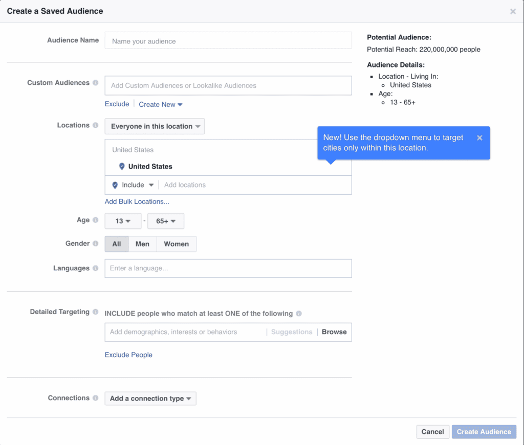Change the minimum age from 13
The width and height of the screenshot is (524, 445).
123,221
